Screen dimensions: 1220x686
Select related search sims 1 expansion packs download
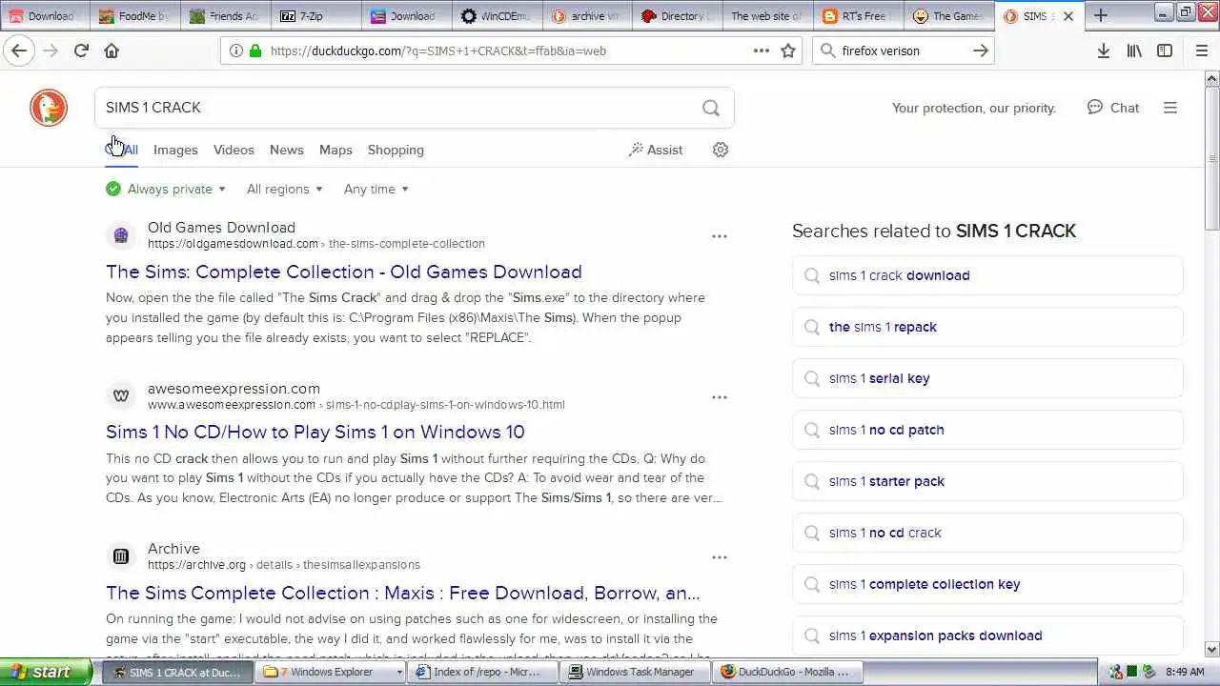coord(987,636)
